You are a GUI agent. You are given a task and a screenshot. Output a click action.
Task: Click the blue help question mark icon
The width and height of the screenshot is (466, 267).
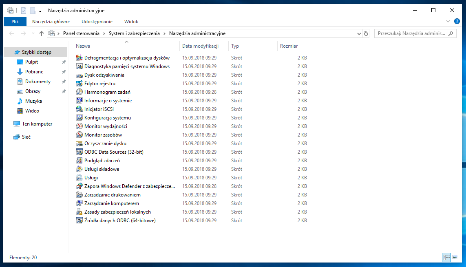[457, 21]
